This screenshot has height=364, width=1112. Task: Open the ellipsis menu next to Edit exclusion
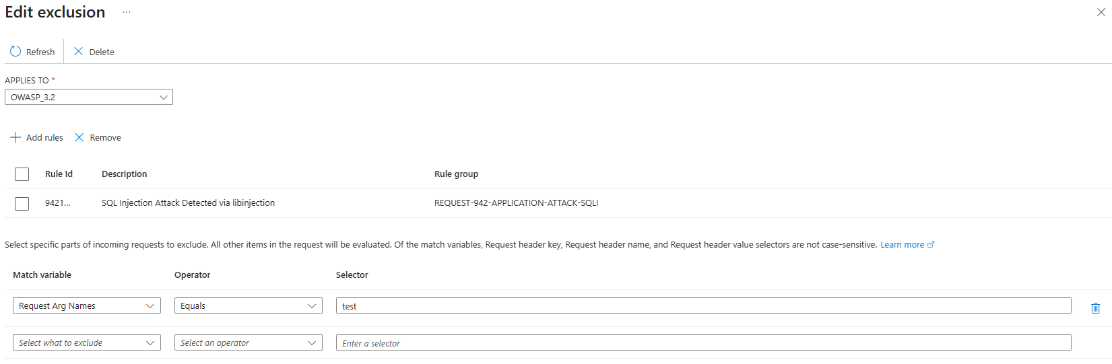127,12
